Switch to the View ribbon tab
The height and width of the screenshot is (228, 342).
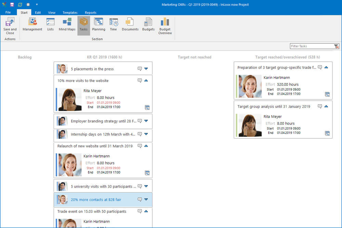(52, 12)
